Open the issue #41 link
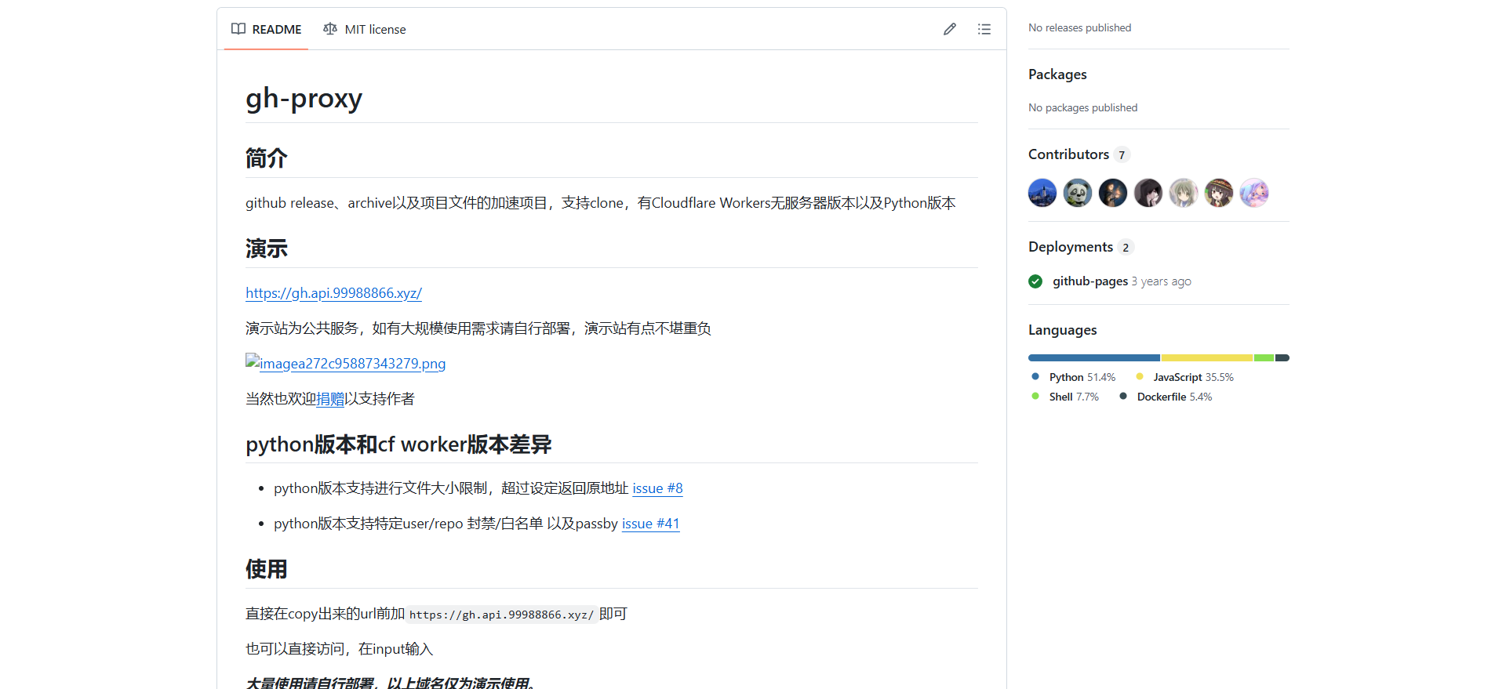Image resolution: width=1506 pixels, height=689 pixels. tap(650, 524)
